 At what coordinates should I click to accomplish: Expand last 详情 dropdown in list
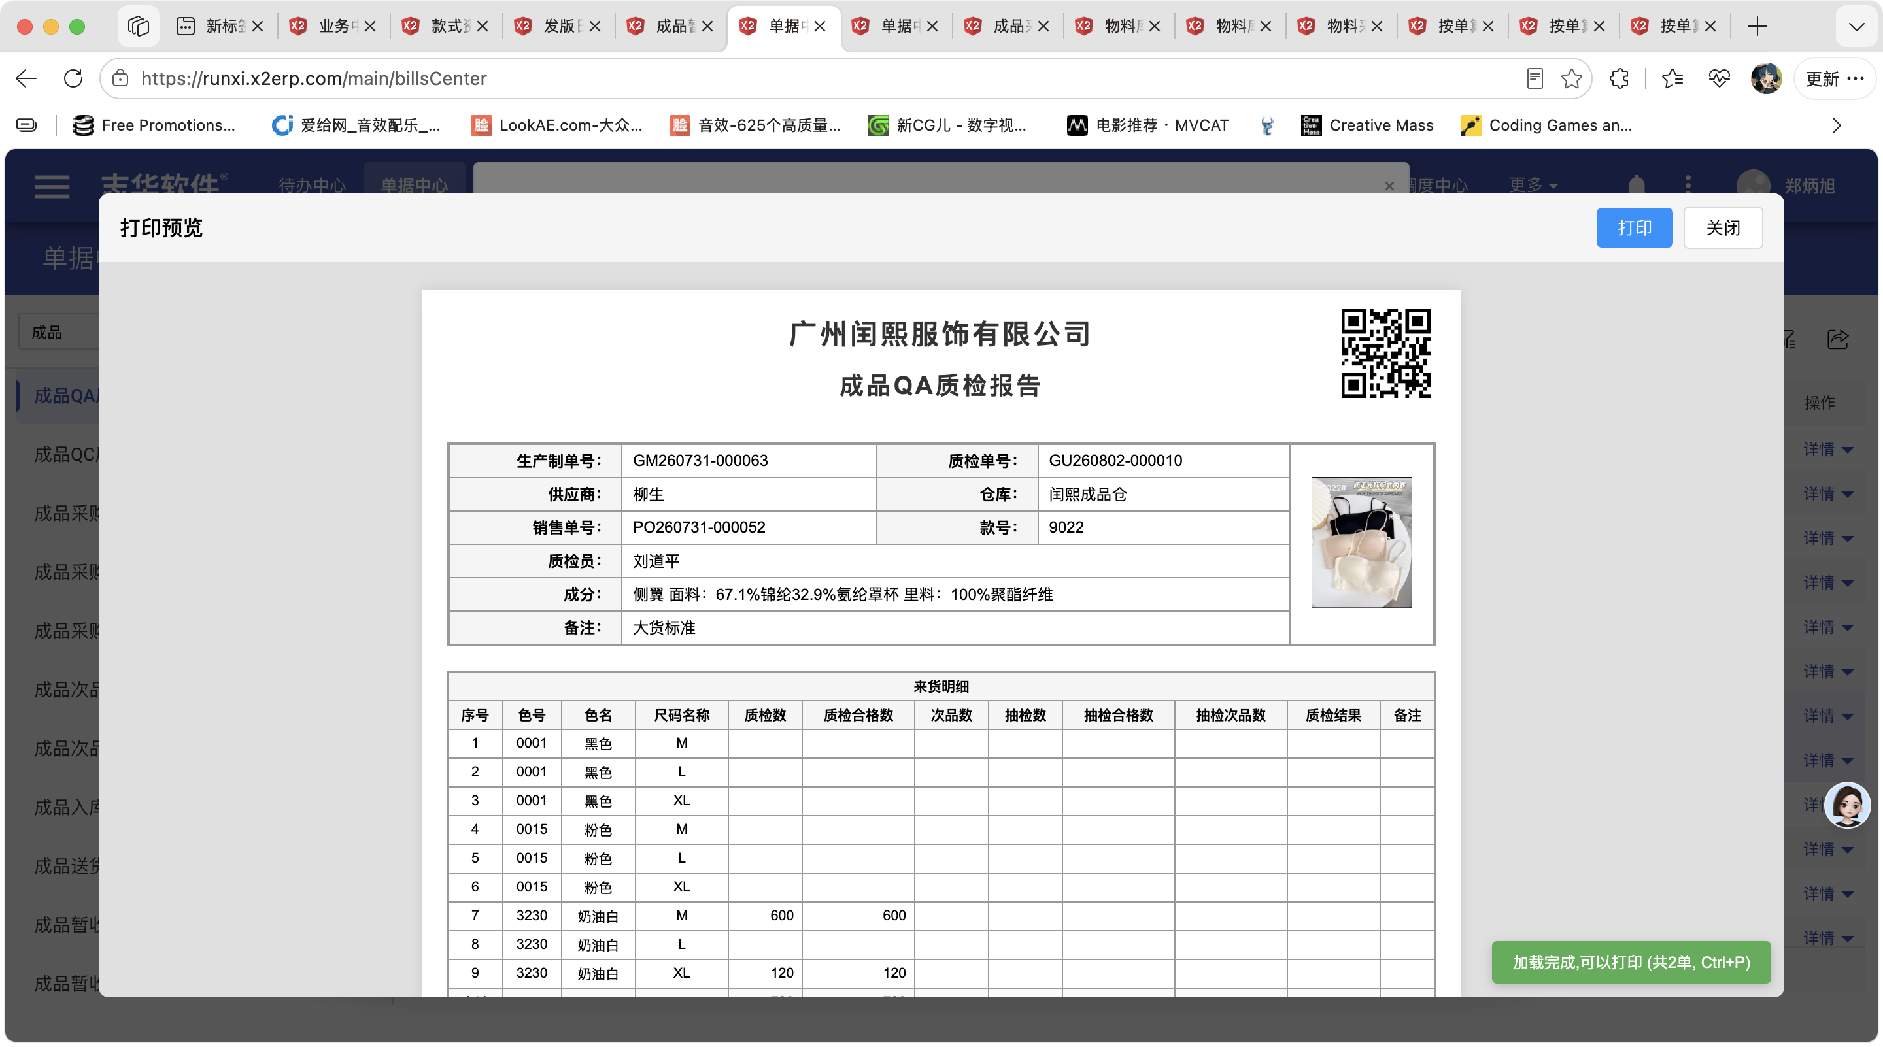pos(1828,938)
